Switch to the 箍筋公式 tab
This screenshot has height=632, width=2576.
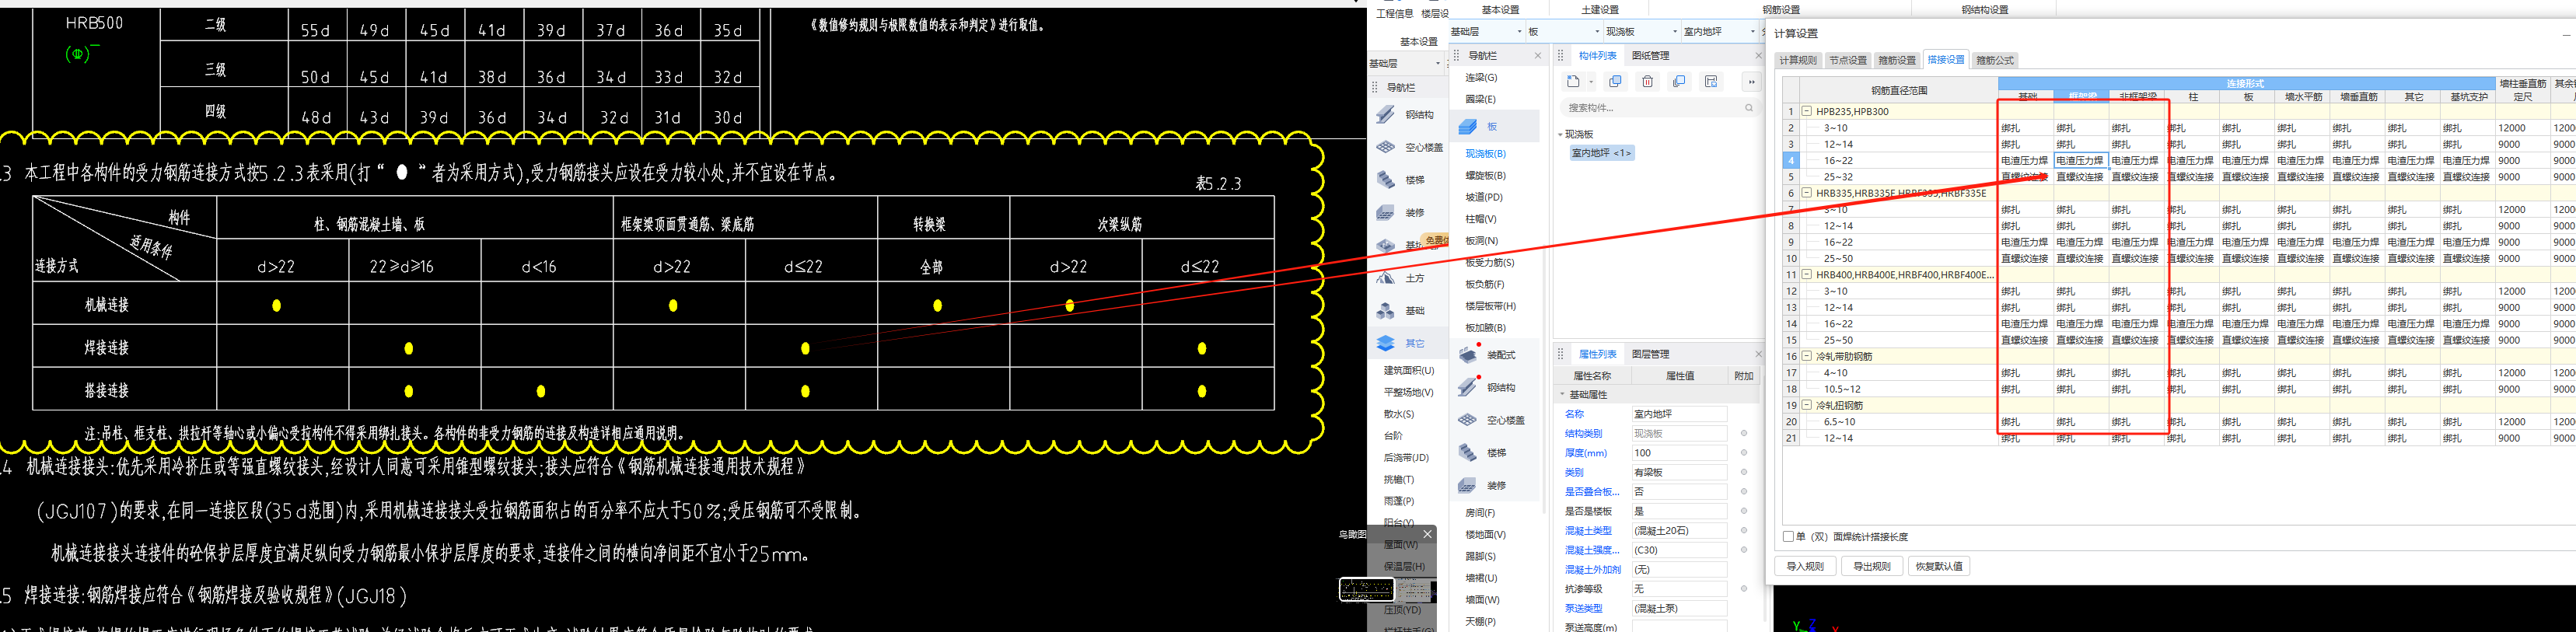1995,61
